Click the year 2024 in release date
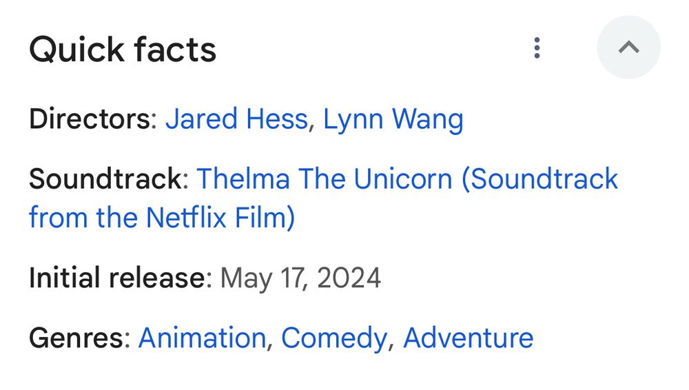The height and width of the screenshot is (390, 689). coord(349,278)
